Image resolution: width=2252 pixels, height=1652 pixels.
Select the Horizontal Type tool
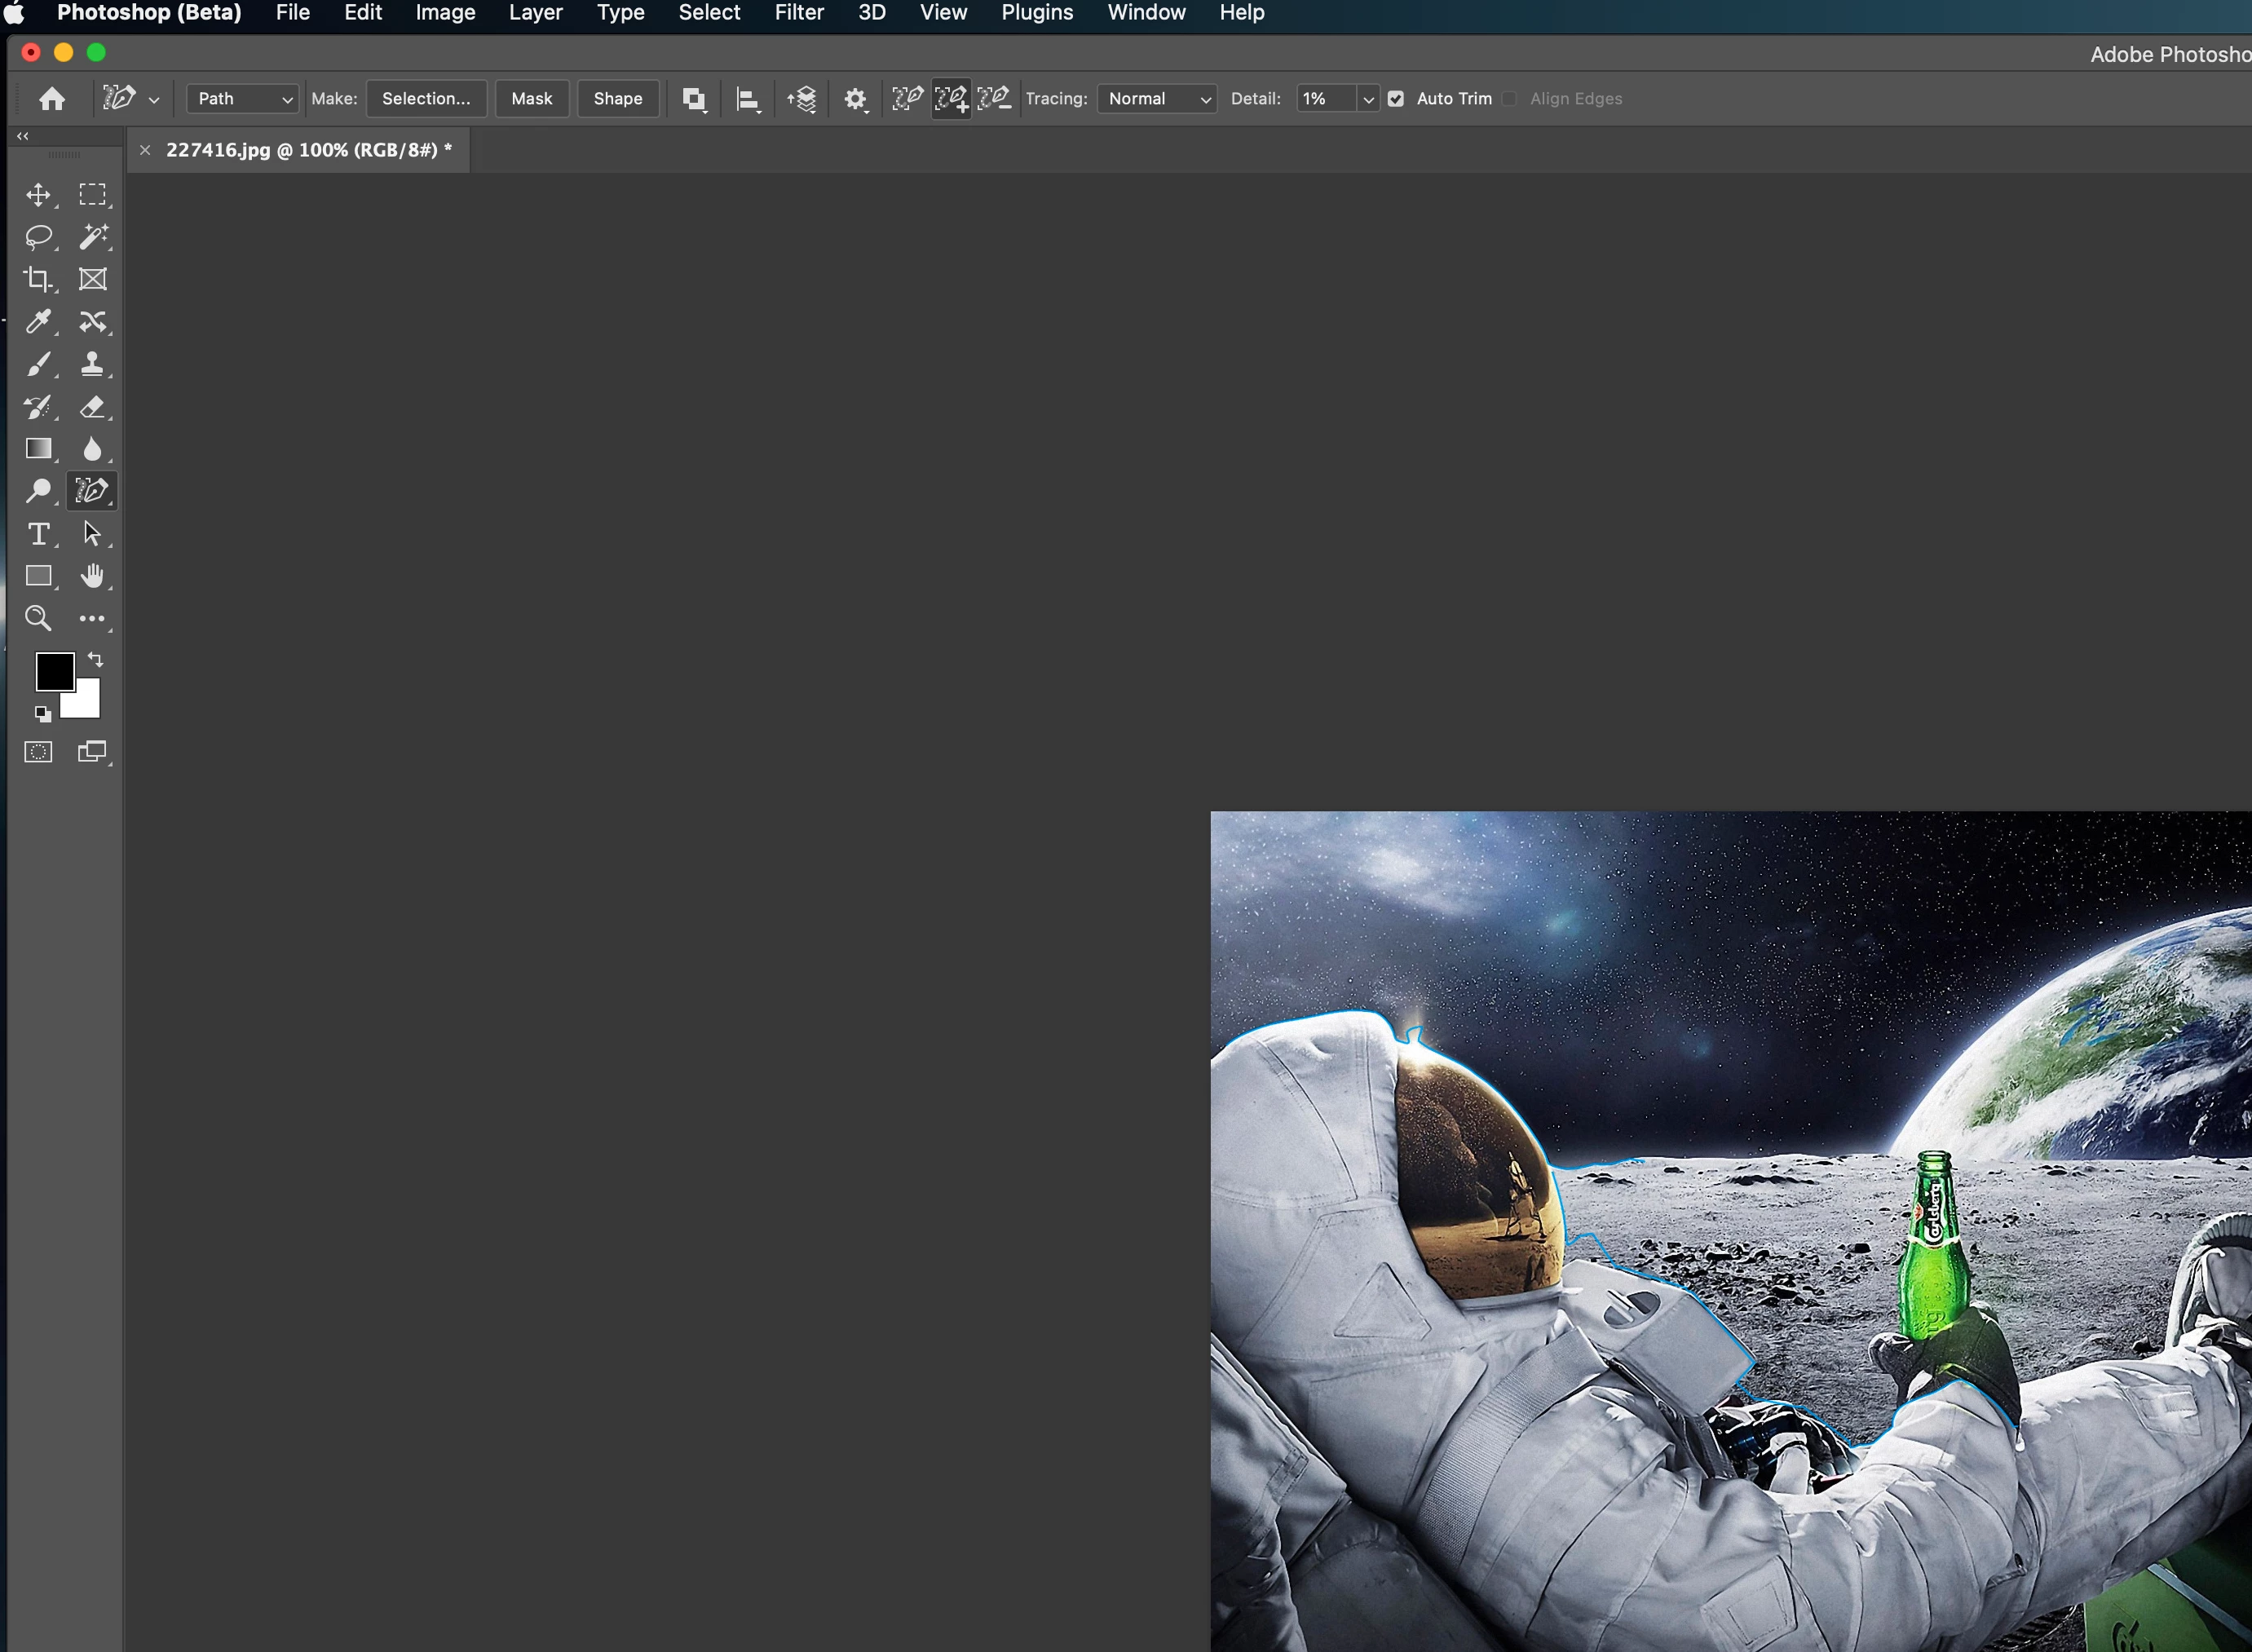click(x=38, y=534)
